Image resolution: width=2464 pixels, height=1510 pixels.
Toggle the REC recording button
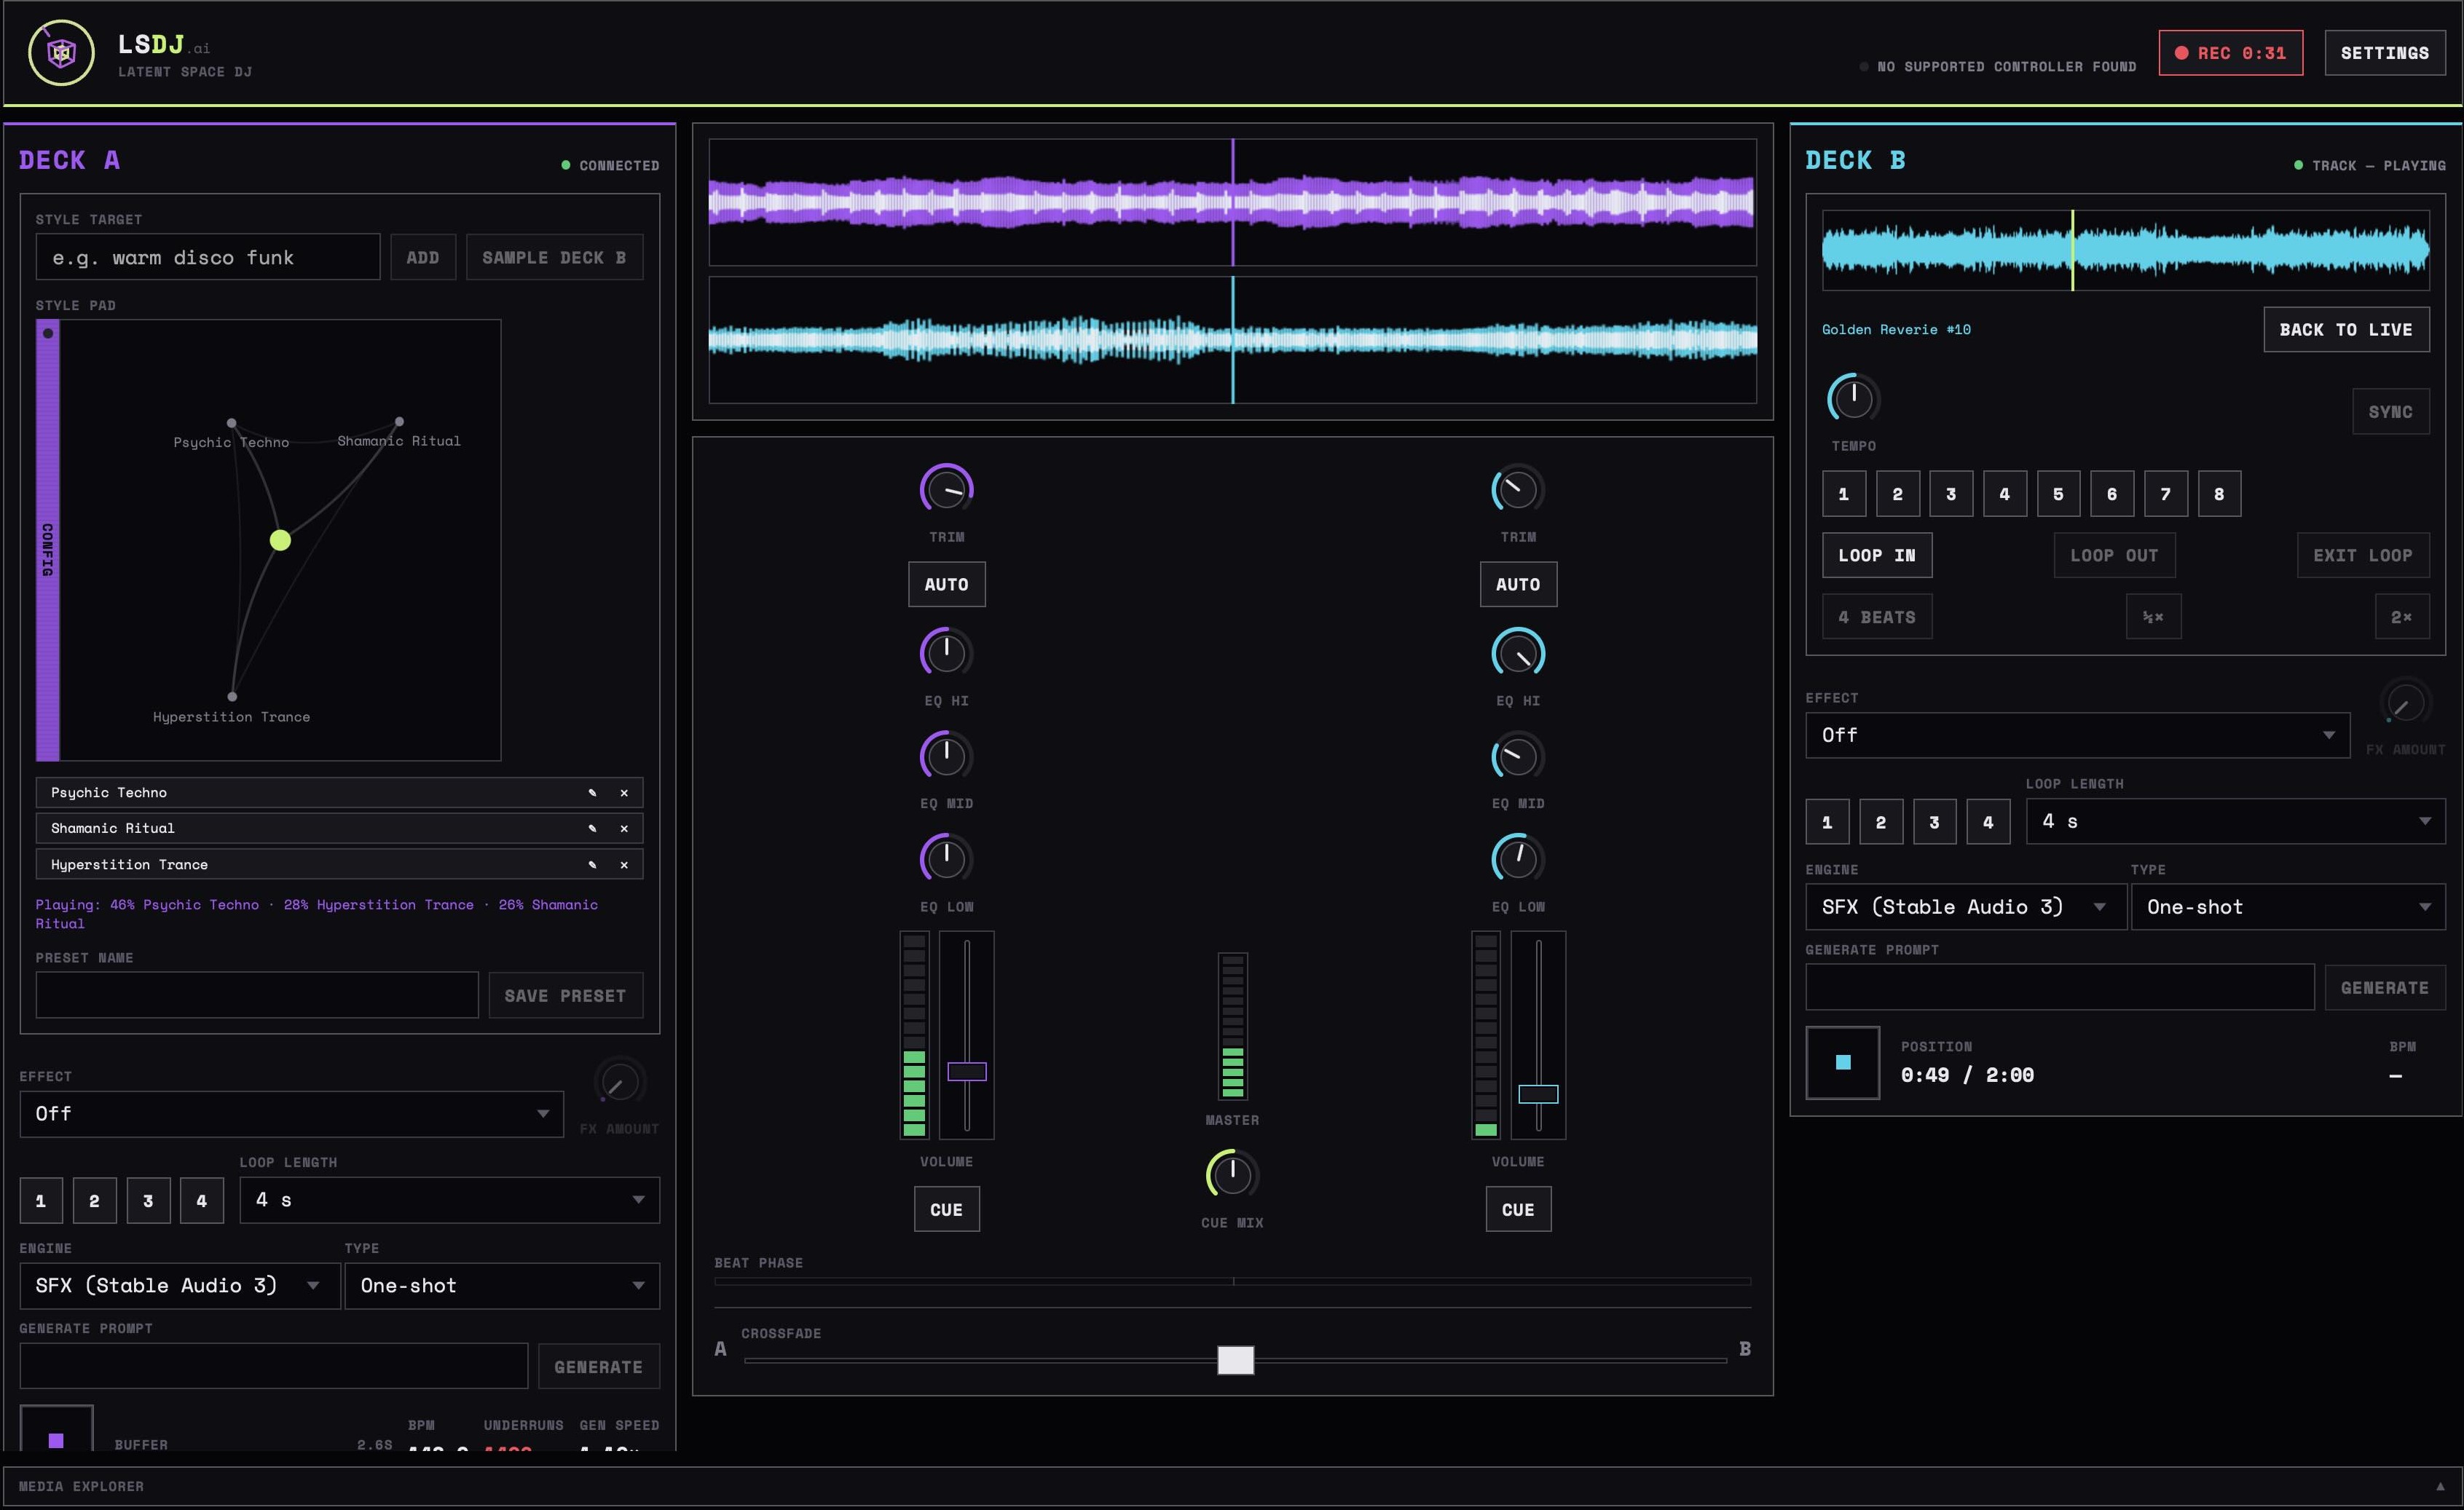click(x=2231, y=53)
